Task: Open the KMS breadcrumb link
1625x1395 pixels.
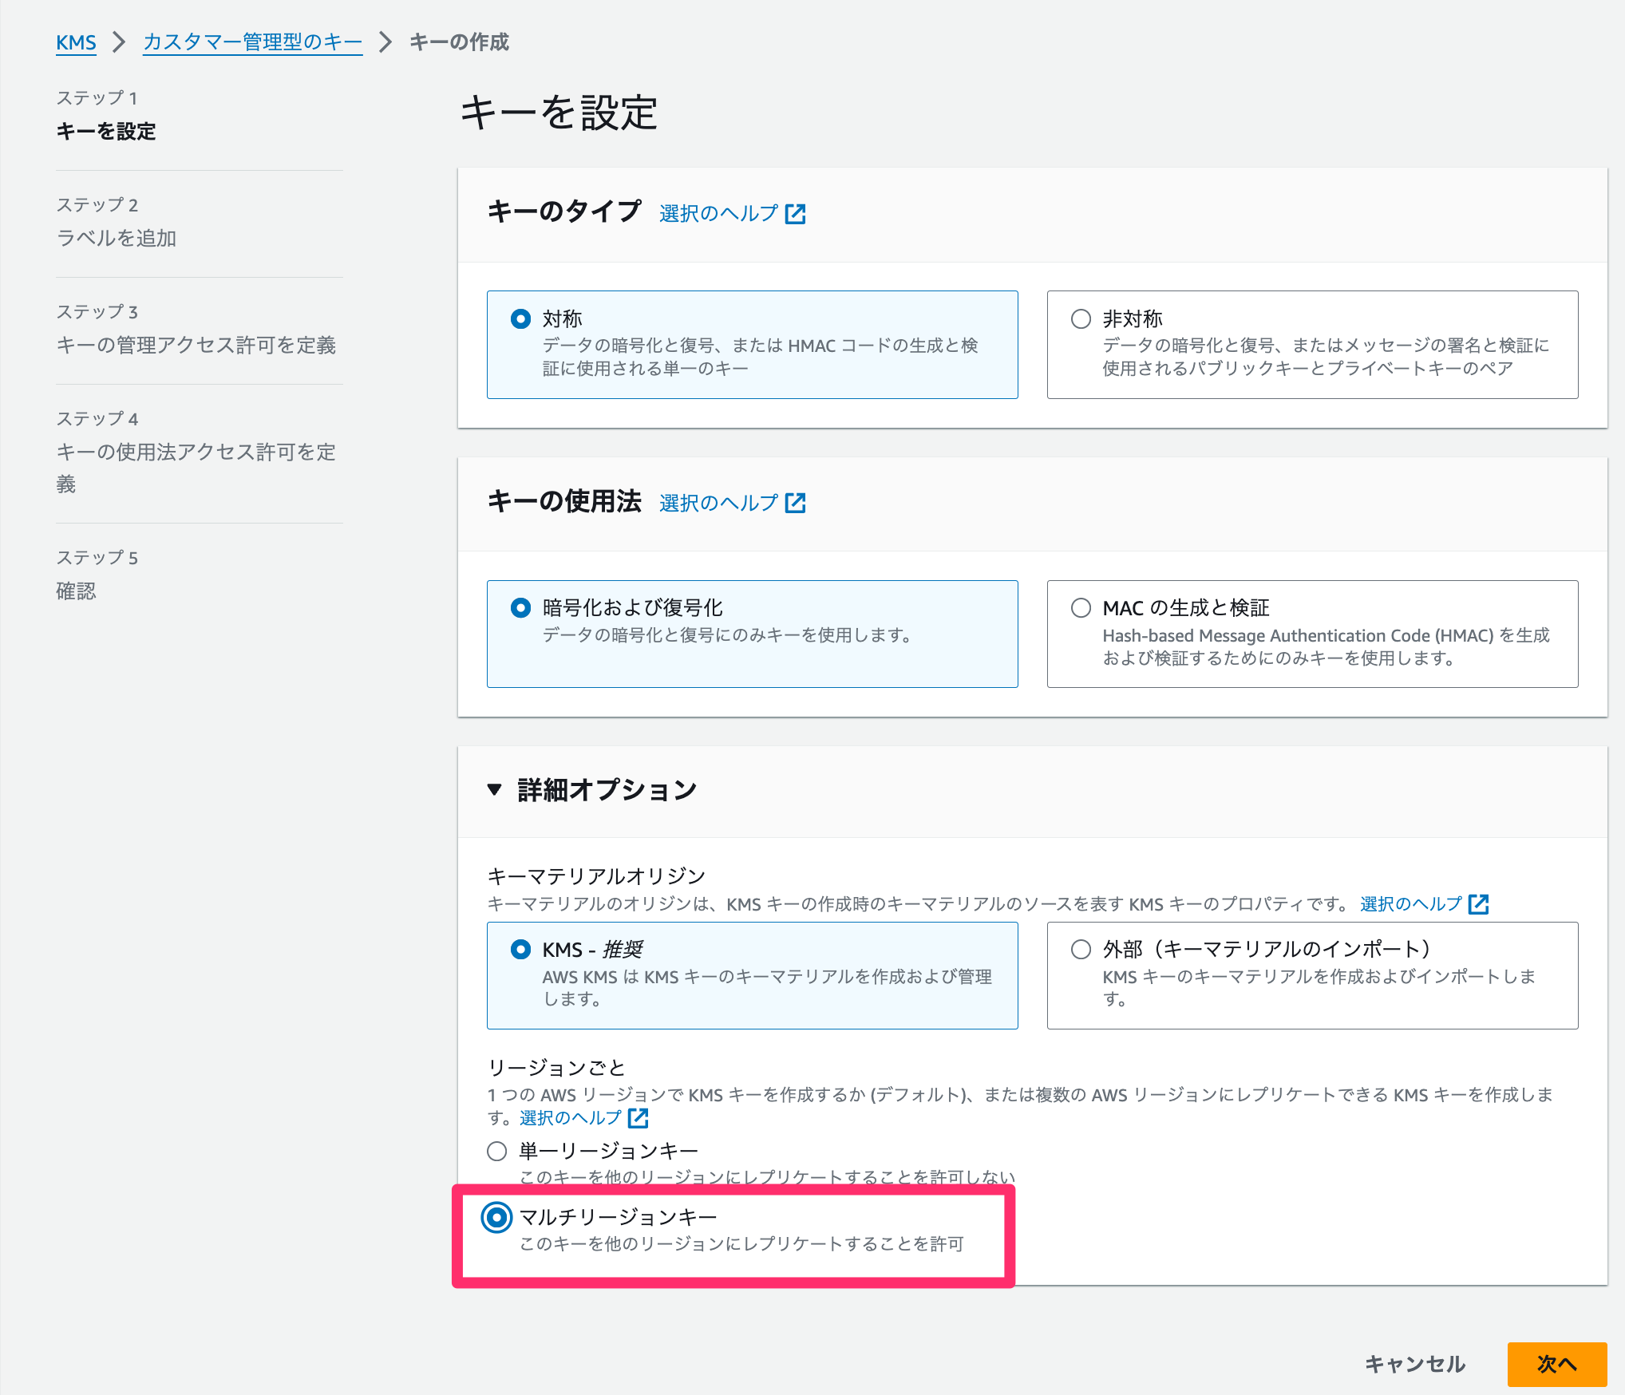Action: [x=76, y=42]
